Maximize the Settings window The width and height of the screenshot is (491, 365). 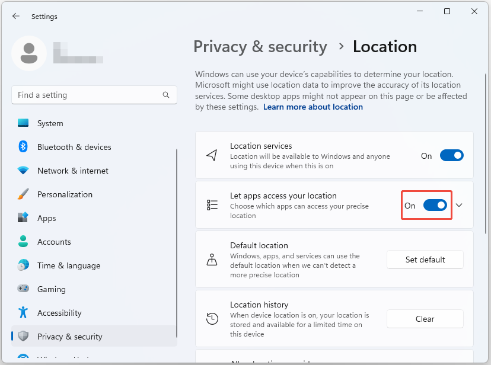pos(447,12)
